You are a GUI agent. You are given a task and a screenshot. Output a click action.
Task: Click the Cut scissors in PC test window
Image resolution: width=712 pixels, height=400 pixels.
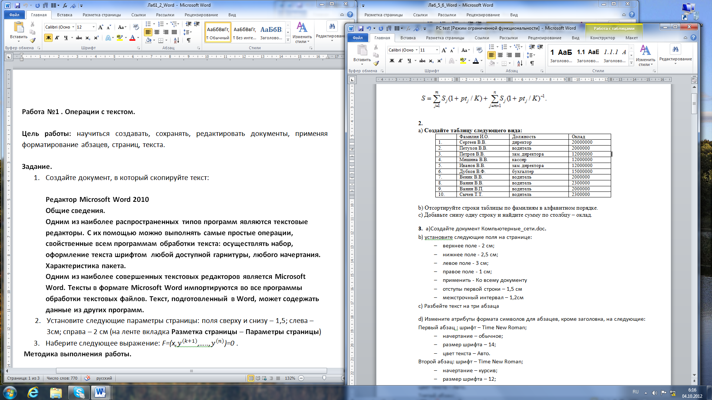[376, 47]
